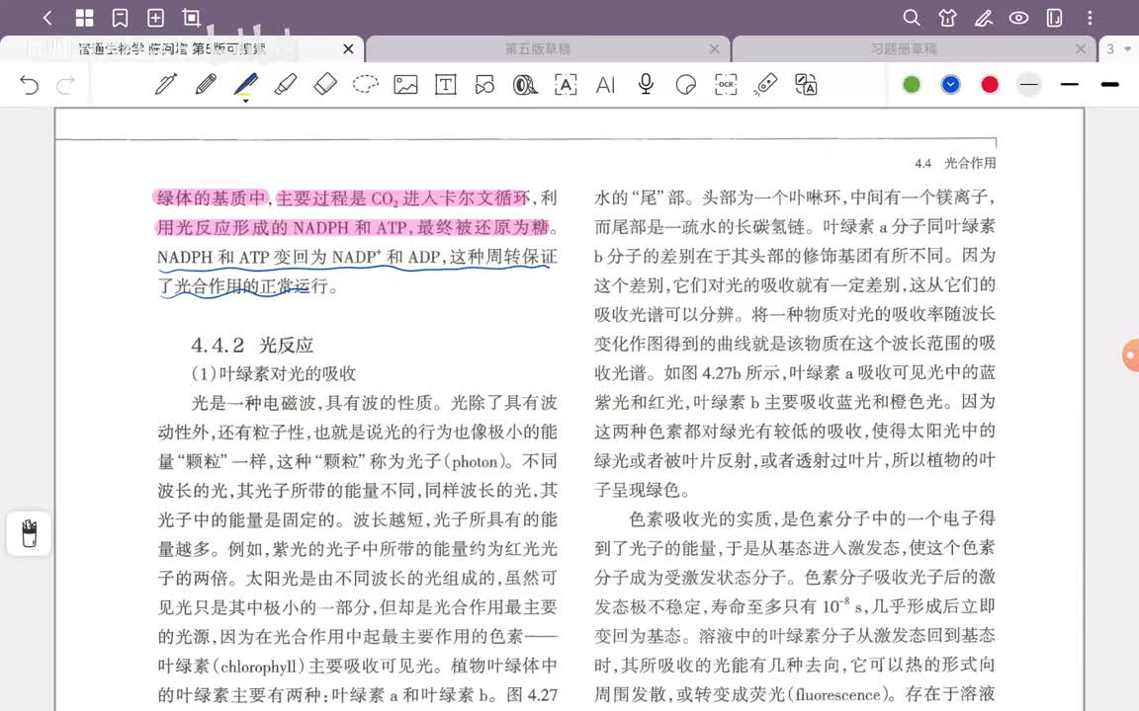Select the fountain pen tool
This screenshot has height=711, width=1139.
click(x=166, y=84)
